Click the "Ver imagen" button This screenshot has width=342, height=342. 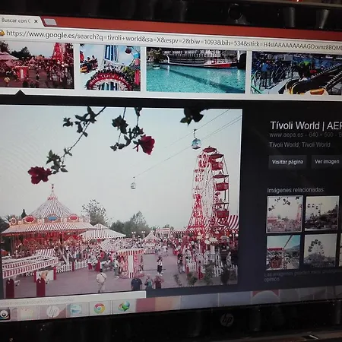[327, 161]
